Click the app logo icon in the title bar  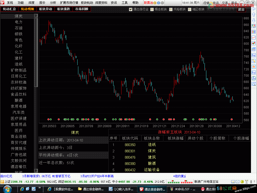3,3
